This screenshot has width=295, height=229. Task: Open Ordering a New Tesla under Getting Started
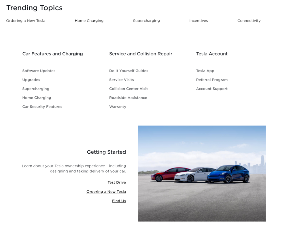click(106, 191)
